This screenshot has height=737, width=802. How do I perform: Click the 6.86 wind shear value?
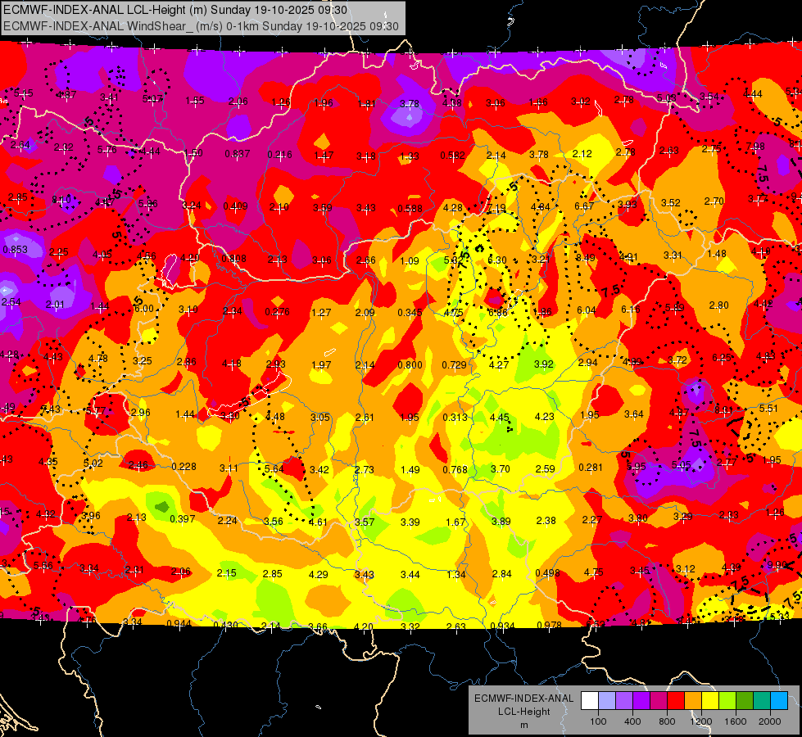tap(498, 312)
